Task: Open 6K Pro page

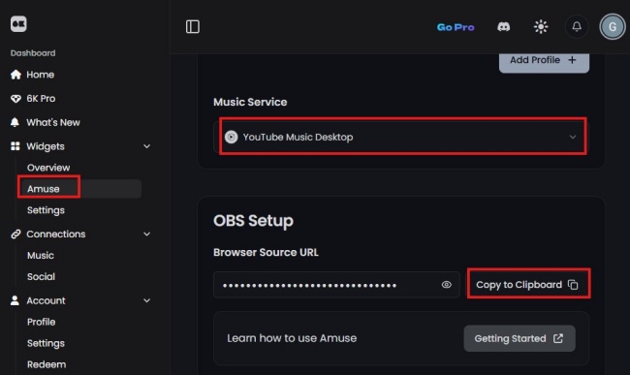Action: coord(41,99)
